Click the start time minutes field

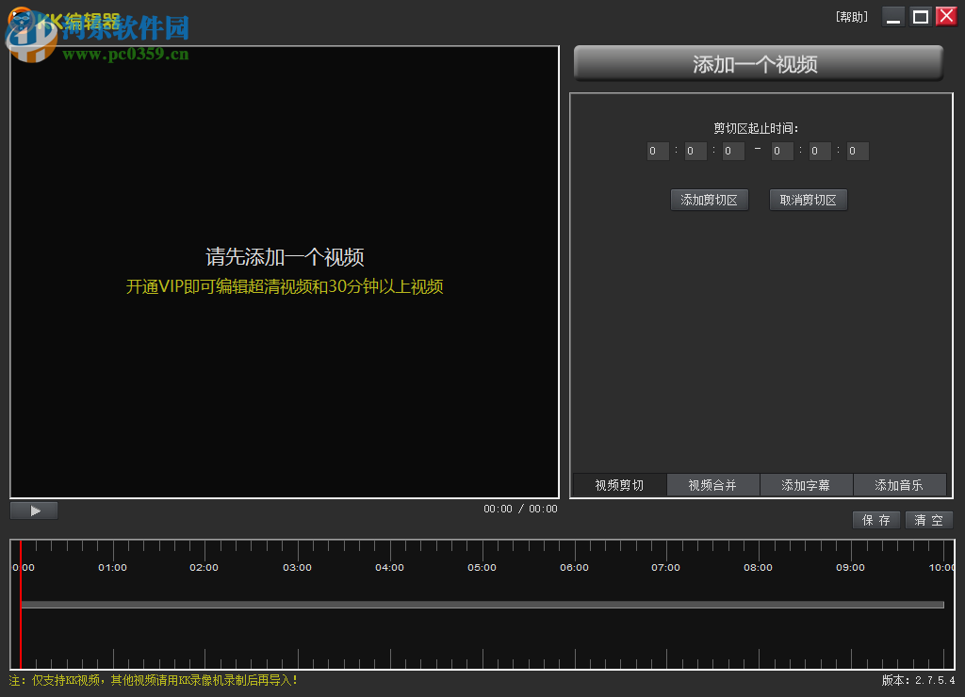point(695,151)
